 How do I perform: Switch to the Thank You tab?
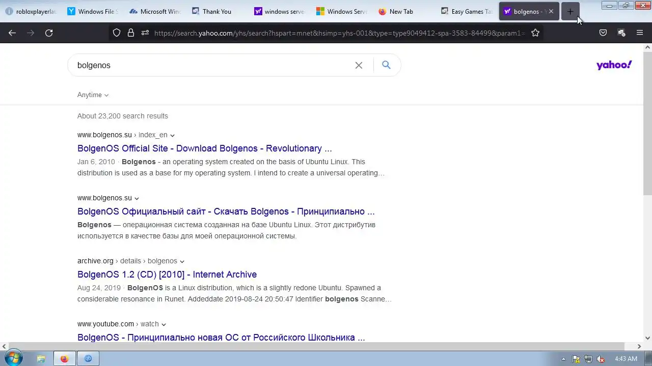(218, 11)
